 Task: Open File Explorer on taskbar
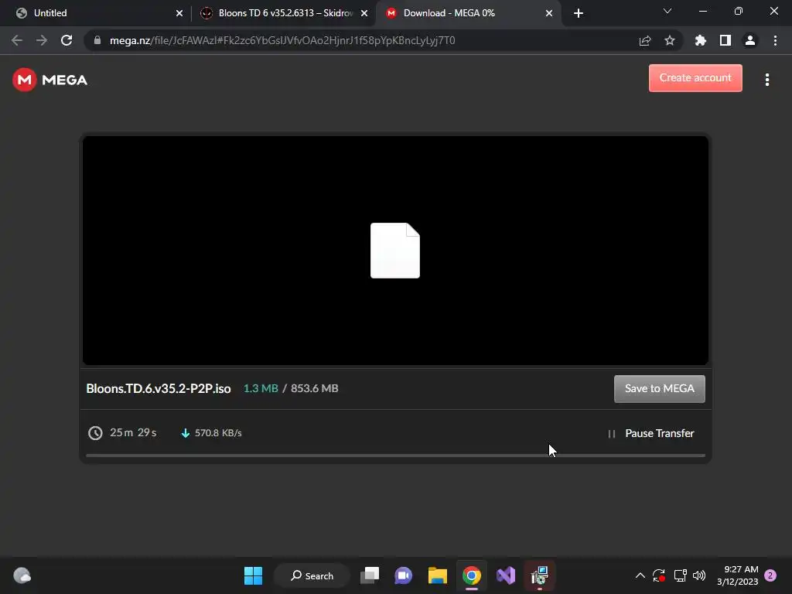pyautogui.click(x=438, y=575)
